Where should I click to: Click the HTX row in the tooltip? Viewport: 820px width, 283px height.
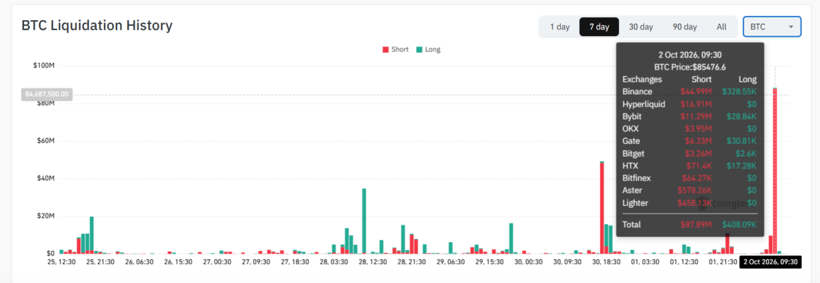689,165
